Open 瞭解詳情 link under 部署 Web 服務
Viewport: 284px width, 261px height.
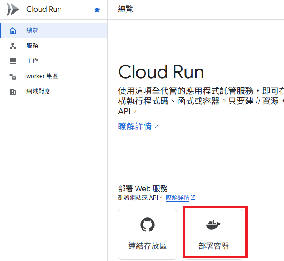(x=177, y=198)
